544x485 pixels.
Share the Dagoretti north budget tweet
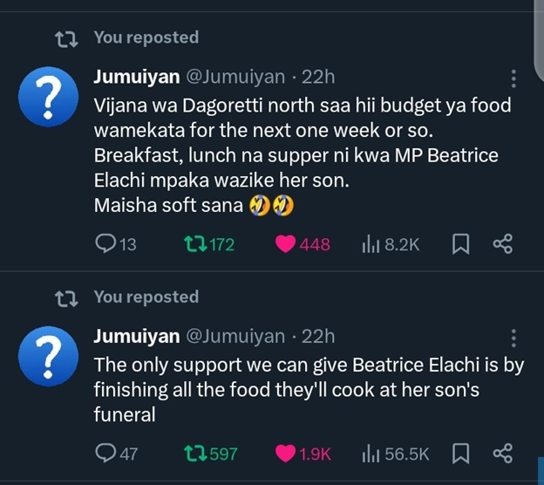(x=503, y=244)
